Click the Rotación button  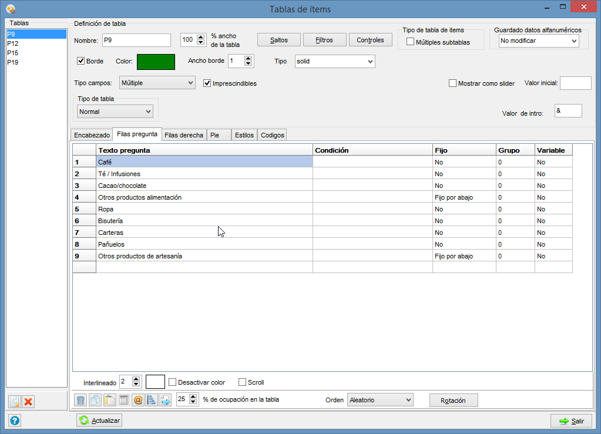coord(454,401)
